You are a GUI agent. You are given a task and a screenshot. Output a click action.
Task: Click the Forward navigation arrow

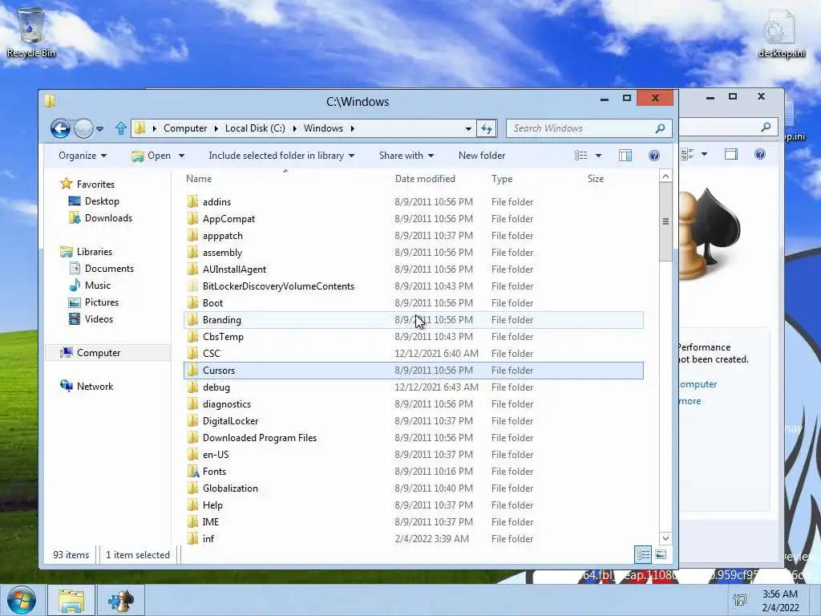[x=83, y=128]
